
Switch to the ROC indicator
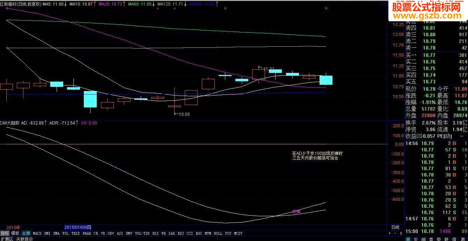click(x=199, y=233)
